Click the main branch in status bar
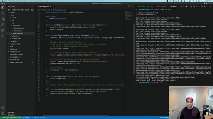213x119 pixels. [x=26, y=118]
